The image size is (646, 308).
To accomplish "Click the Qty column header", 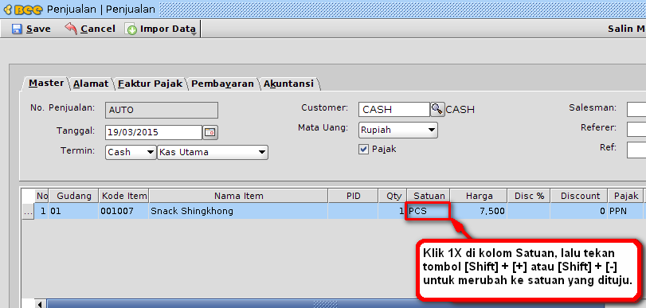I will [392, 196].
